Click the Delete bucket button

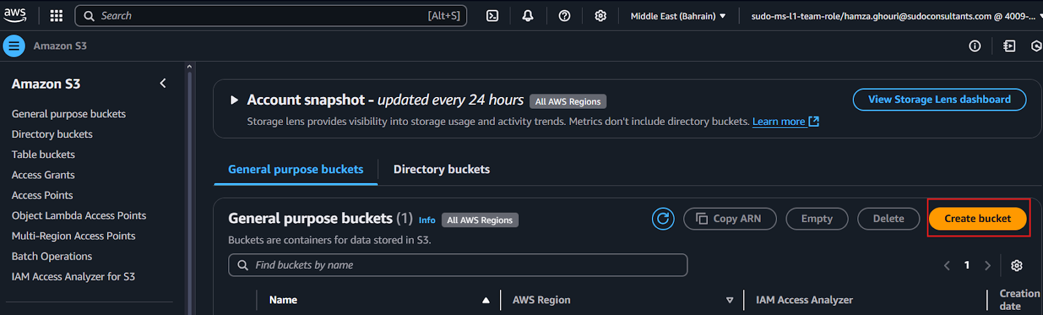tap(889, 219)
